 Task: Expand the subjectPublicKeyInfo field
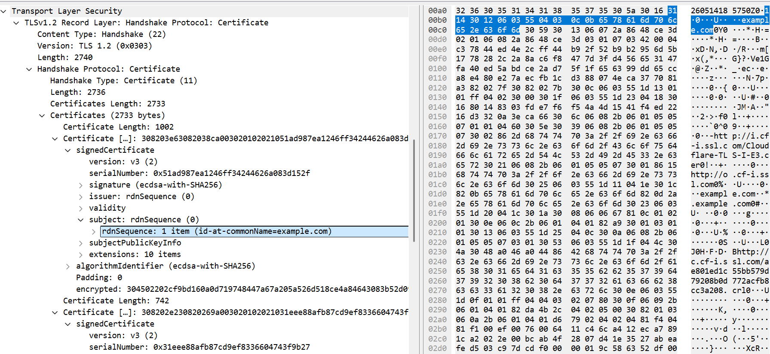click(81, 243)
